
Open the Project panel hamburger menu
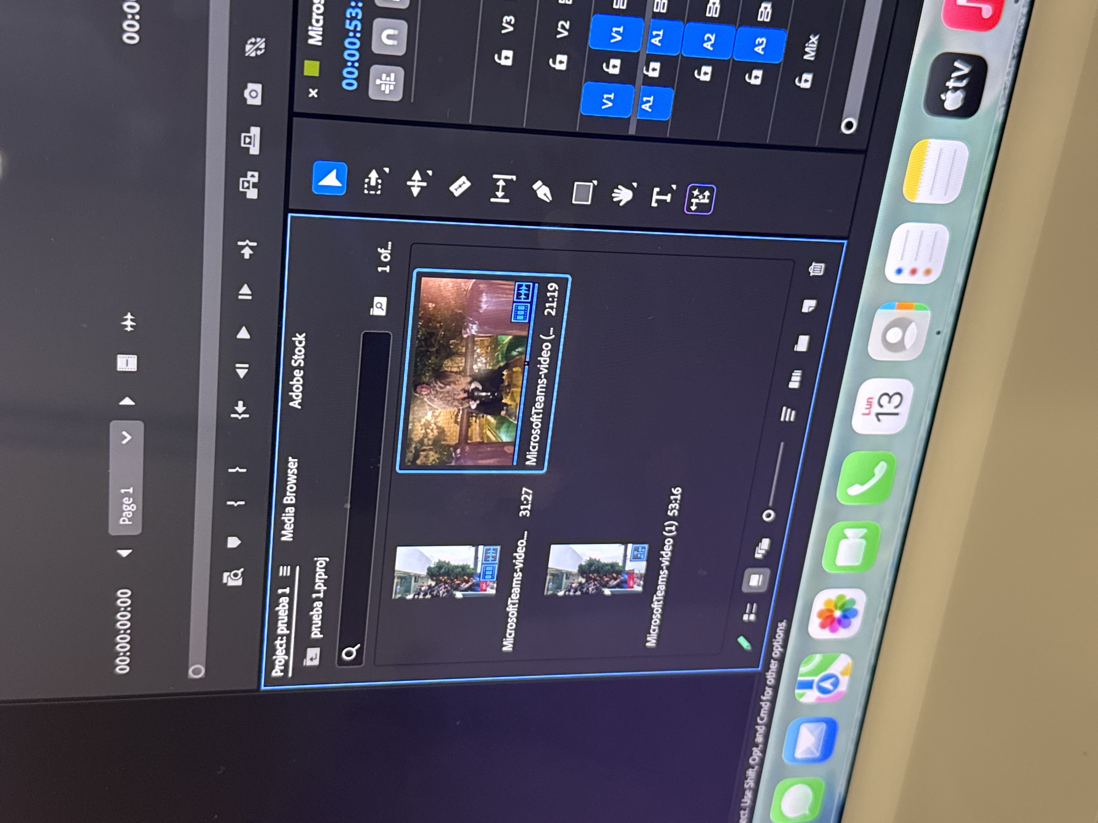[x=284, y=571]
